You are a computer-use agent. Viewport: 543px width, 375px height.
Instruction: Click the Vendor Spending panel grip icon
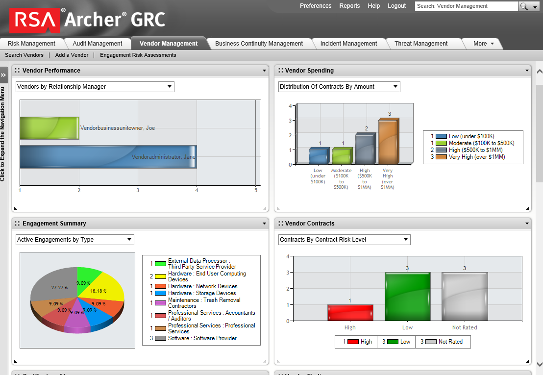[280, 71]
